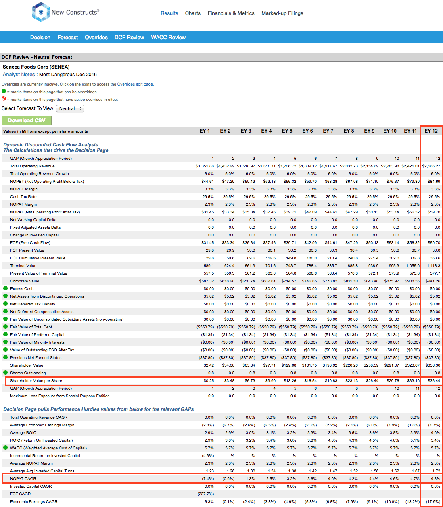Click the New Constructs logo
This screenshot has height=507, width=443.
click(x=65, y=12)
